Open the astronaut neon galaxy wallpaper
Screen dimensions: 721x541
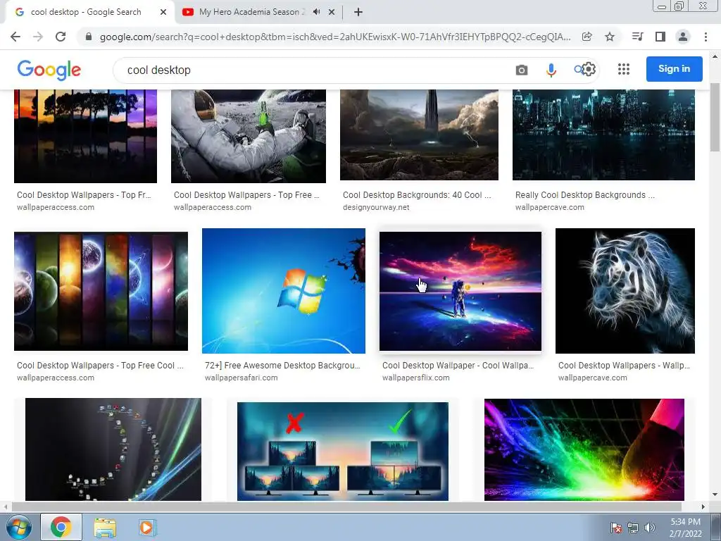pos(460,291)
